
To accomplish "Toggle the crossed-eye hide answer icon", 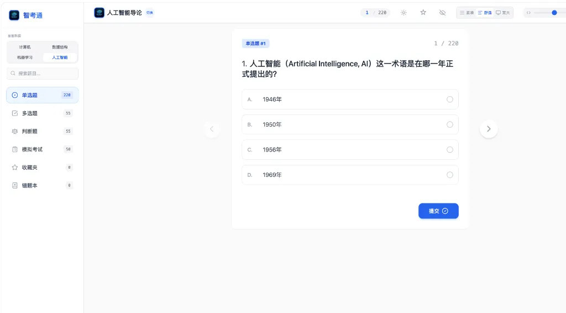I will (x=442, y=13).
